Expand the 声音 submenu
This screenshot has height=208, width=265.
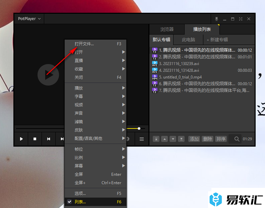click(x=95, y=113)
